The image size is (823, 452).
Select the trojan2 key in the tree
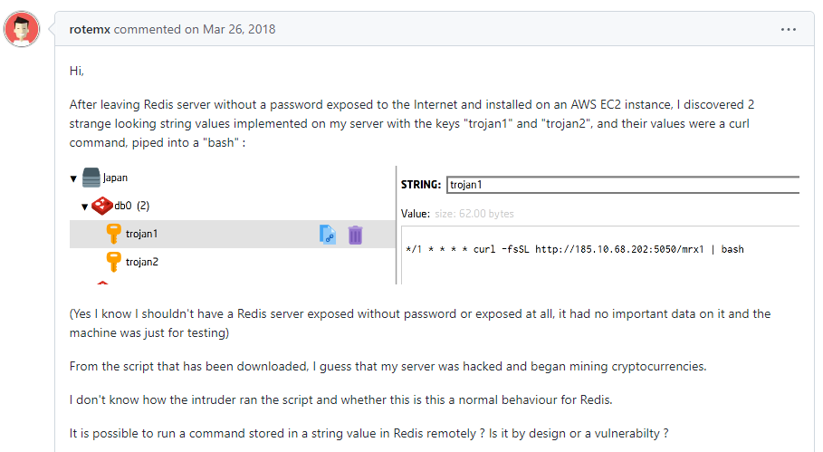pyautogui.click(x=141, y=262)
